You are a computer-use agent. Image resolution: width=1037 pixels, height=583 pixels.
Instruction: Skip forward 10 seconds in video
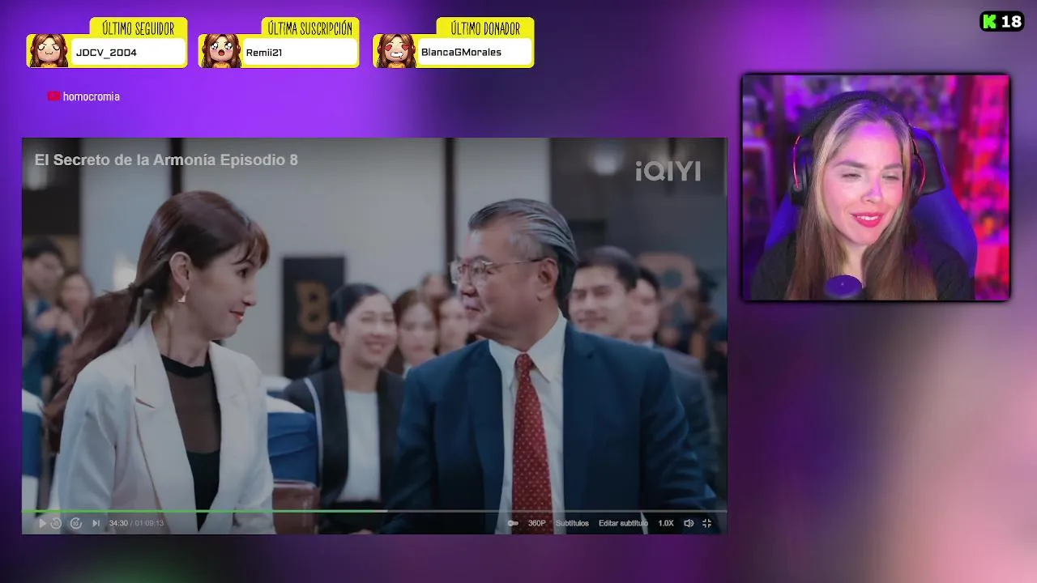point(75,523)
